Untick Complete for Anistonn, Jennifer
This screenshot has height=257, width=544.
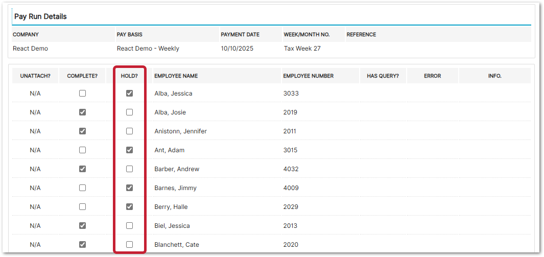click(x=83, y=131)
